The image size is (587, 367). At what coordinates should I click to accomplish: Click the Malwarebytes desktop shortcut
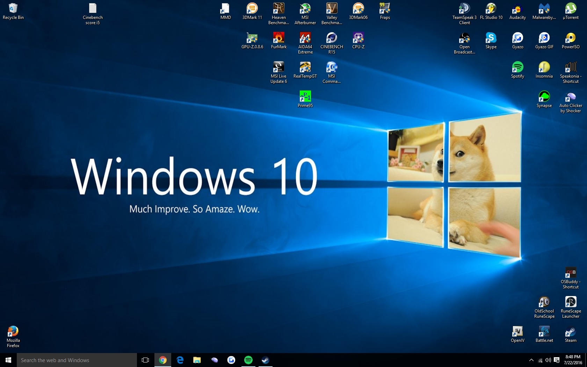click(544, 11)
